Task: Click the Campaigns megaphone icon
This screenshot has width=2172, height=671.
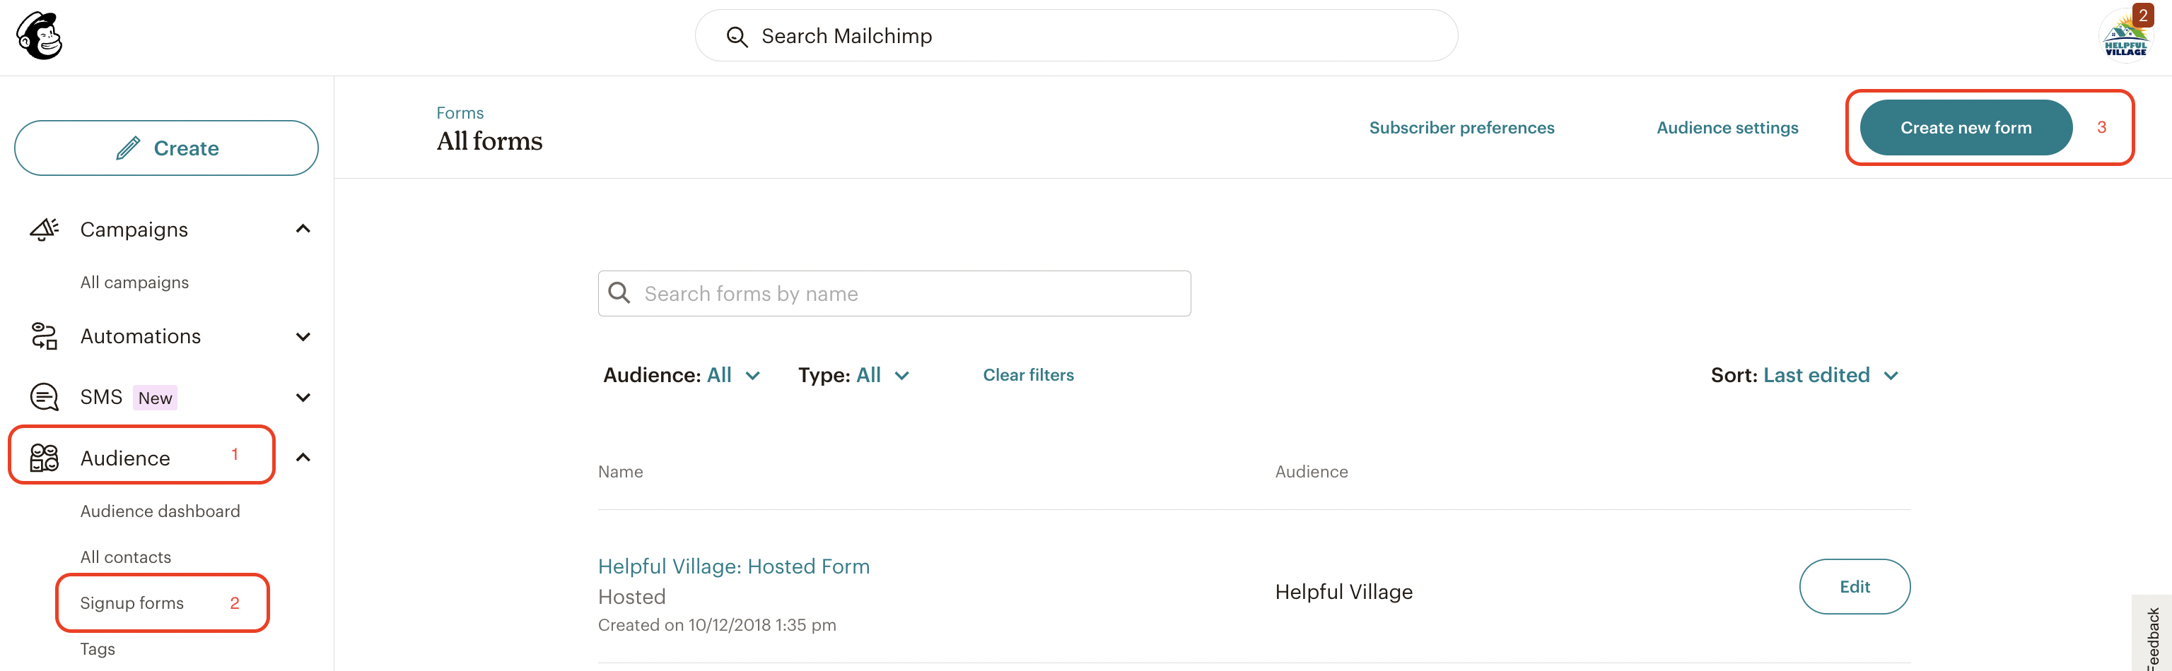Action: pyautogui.click(x=44, y=229)
